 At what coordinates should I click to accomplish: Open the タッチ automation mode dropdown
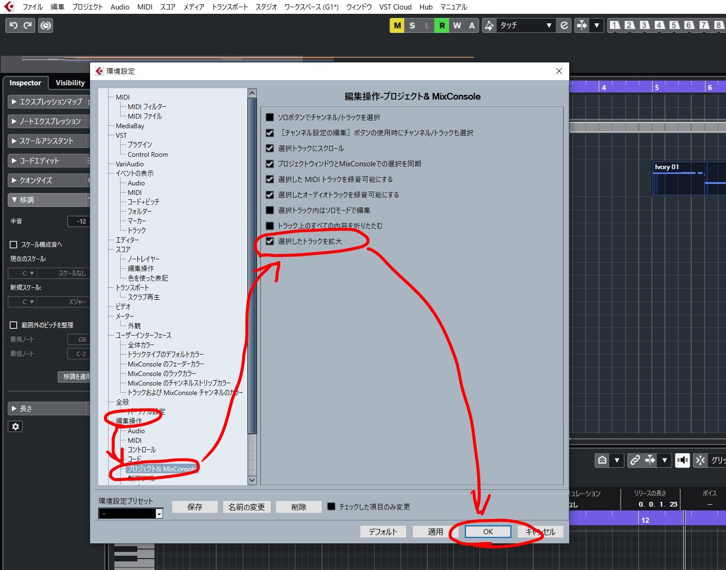click(526, 26)
